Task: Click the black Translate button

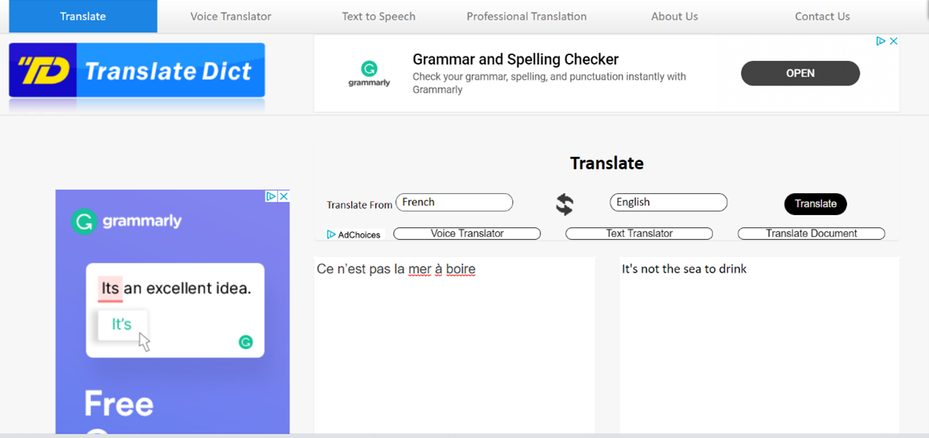Action: coord(816,204)
